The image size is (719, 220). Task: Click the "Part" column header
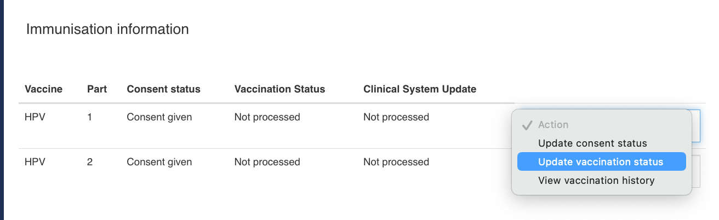97,89
